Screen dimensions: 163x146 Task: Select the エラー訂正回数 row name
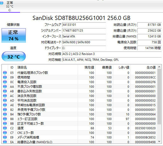(x=27, y=119)
